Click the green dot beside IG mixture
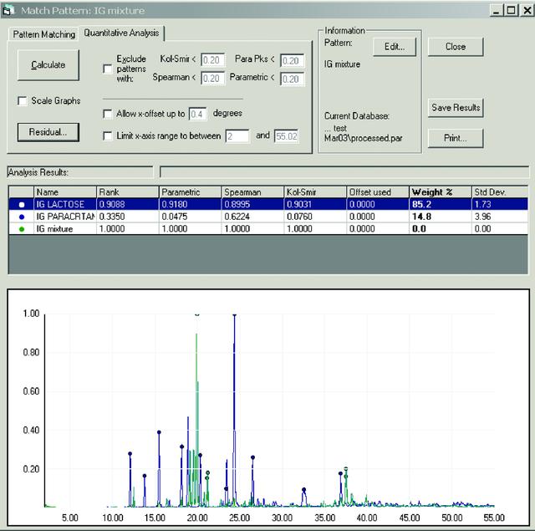 click(22, 229)
